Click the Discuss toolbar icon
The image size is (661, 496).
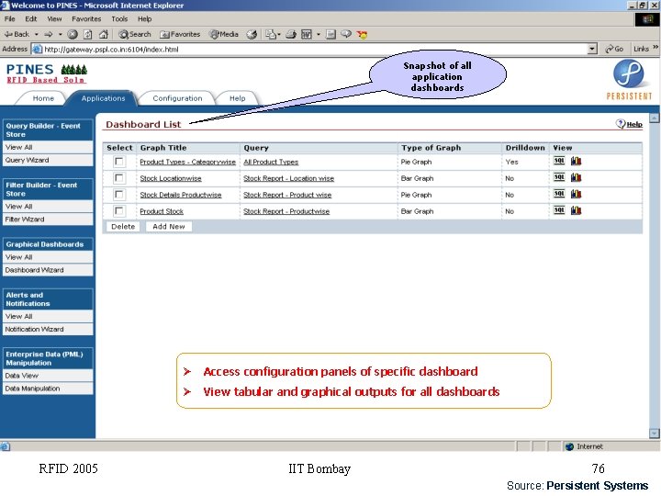tap(346, 34)
